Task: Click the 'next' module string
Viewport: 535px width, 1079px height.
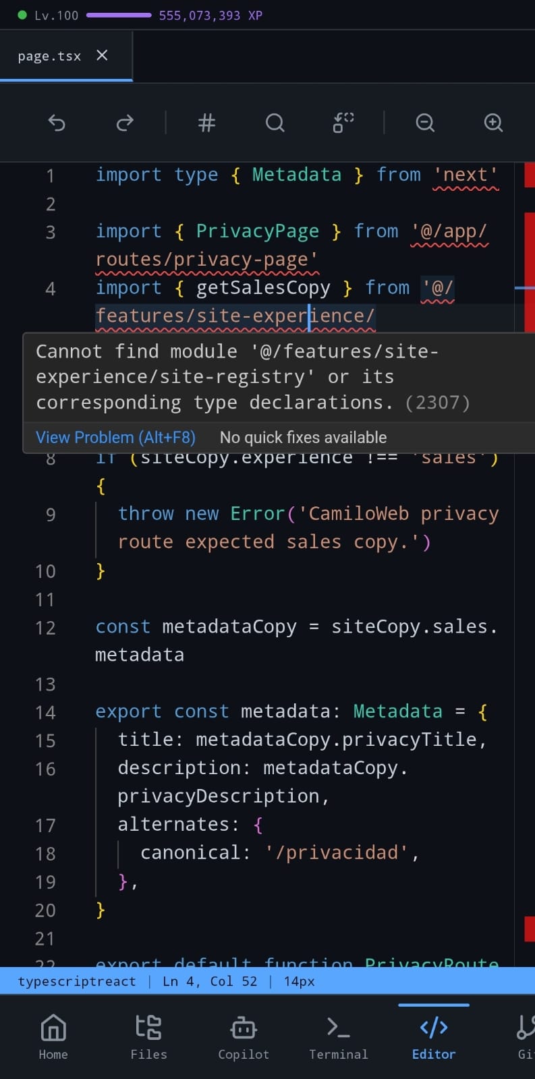Action: 466,175
